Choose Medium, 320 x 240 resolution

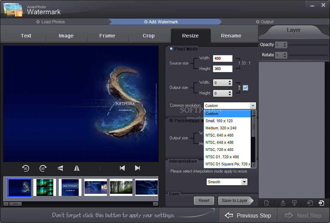pyautogui.click(x=227, y=128)
